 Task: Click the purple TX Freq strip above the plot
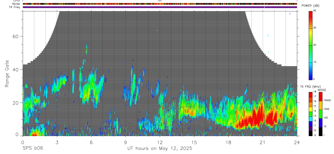click(x=160, y=7)
